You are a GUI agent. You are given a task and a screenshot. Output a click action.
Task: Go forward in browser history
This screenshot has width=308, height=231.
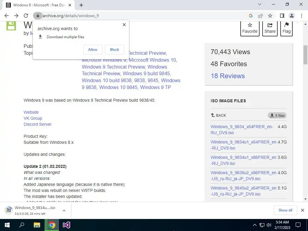tap(16, 16)
